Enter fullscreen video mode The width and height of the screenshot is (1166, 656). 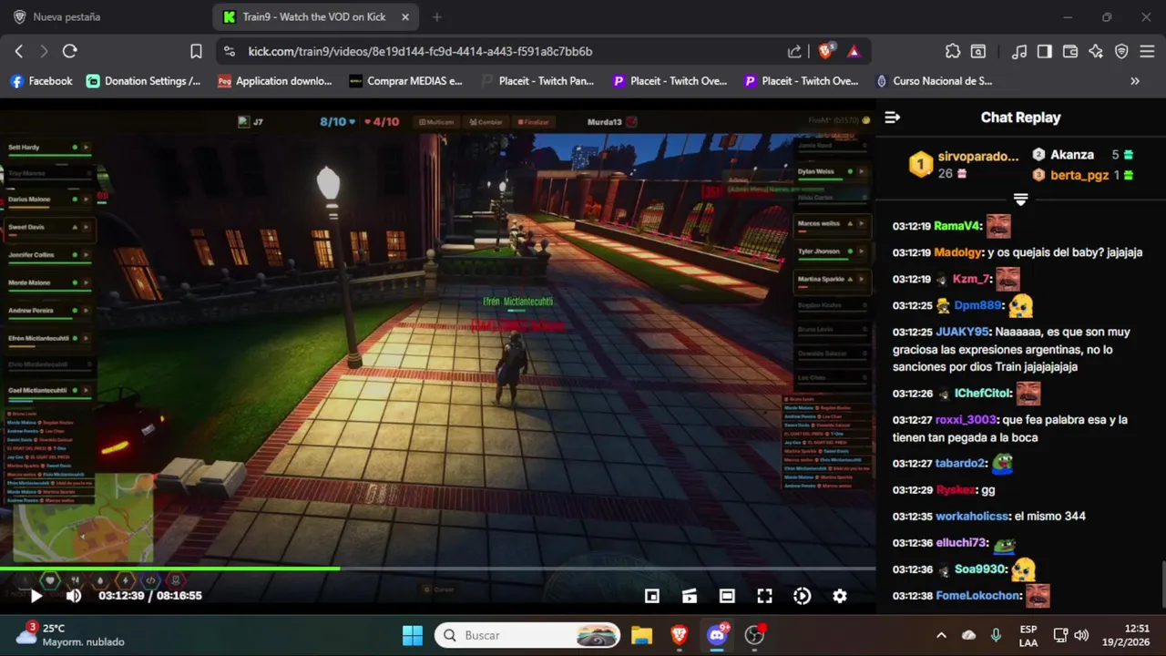coord(764,596)
